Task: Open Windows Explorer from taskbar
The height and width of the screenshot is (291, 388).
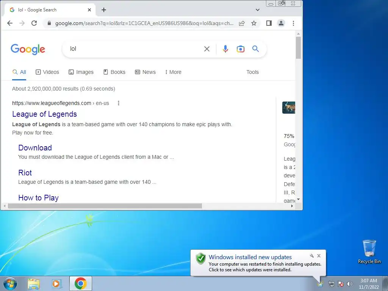Action: pos(34,283)
